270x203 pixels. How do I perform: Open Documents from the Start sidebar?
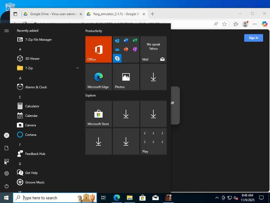click(x=7, y=148)
